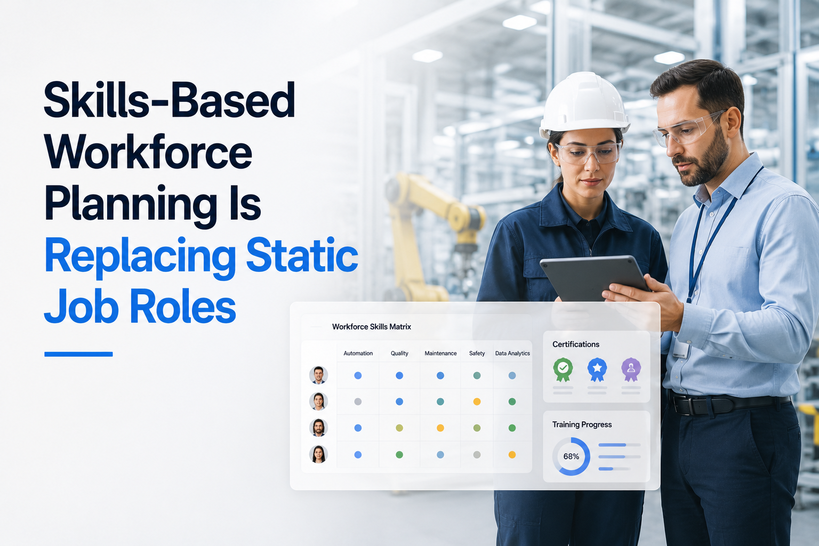This screenshot has height=546, width=819.
Task: Click the 68% training progress donut
Action: click(571, 456)
